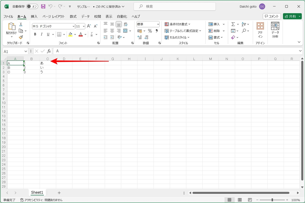The image size is (305, 203).
Task: Toggle middle vertical alignment
Action: pyautogui.click(x=112, y=24)
